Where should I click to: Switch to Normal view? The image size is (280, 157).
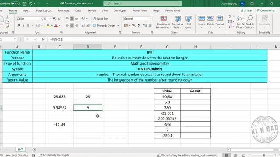click(x=227, y=155)
